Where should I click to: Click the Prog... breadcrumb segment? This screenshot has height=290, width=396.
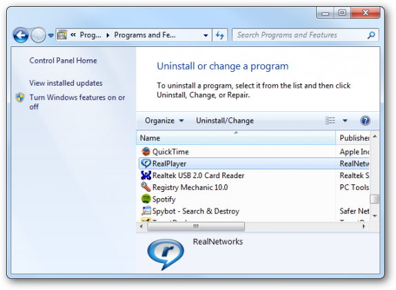(90, 35)
